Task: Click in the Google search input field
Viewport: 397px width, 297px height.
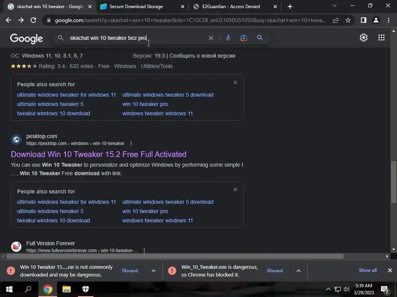Action: [137, 38]
